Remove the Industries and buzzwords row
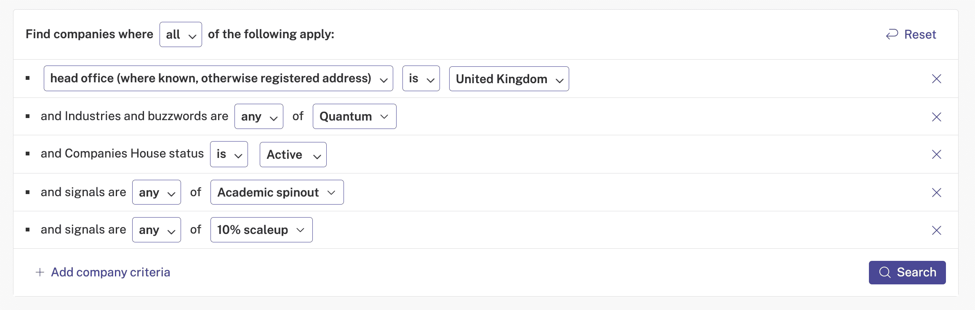The height and width of the screenshot is (310, 975). (936, 117)
